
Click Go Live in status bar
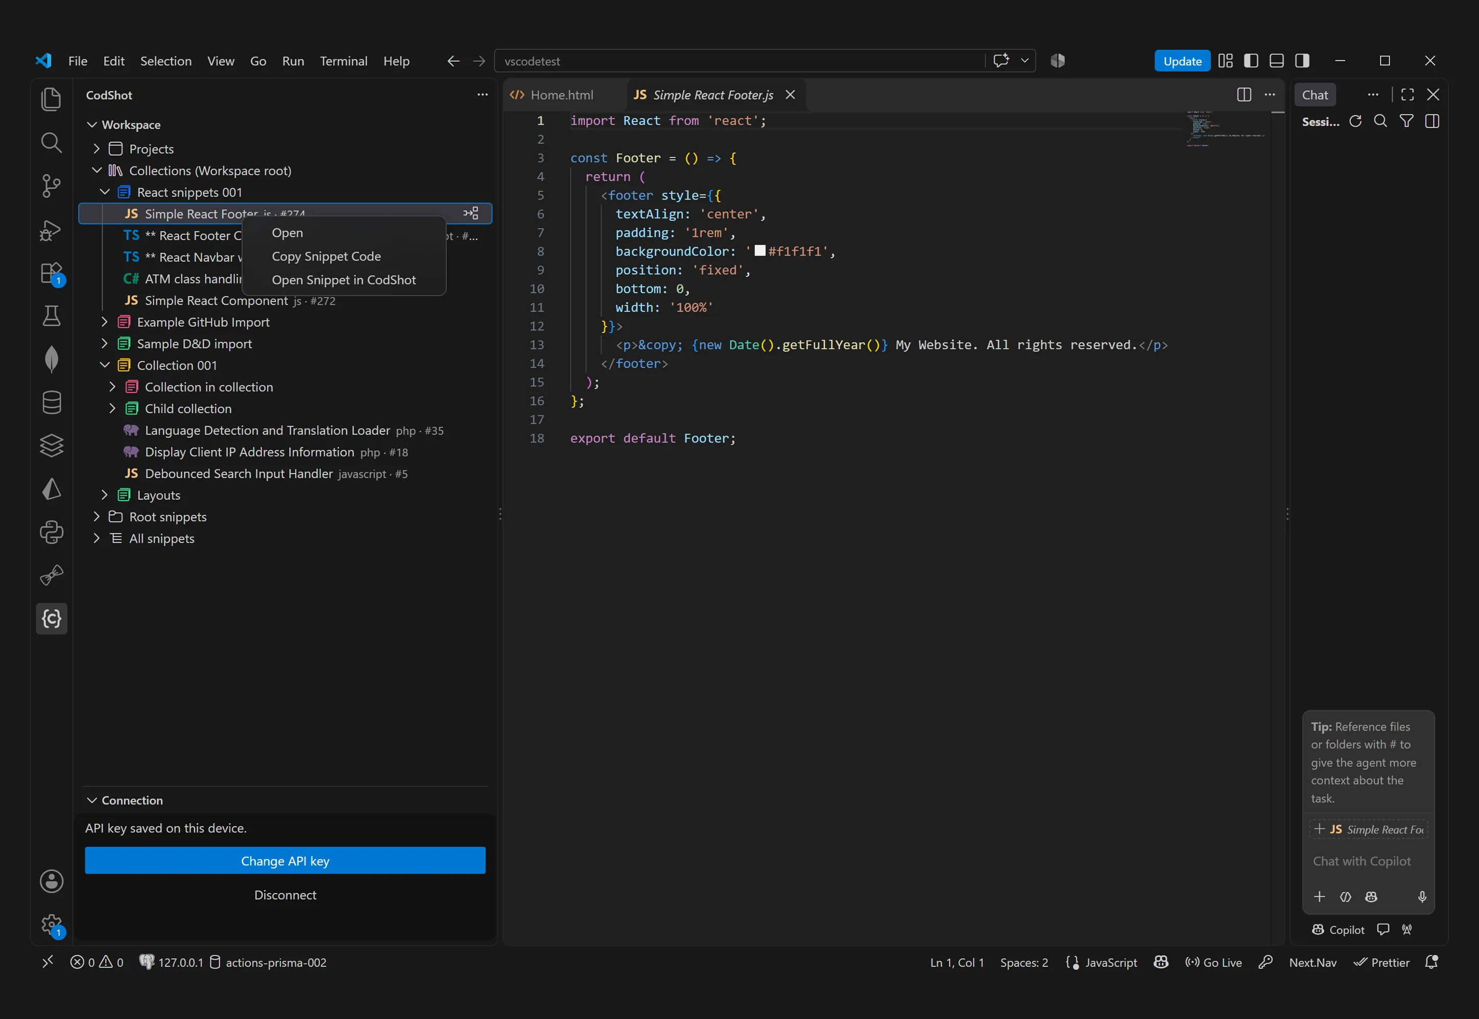(1213, 962)
